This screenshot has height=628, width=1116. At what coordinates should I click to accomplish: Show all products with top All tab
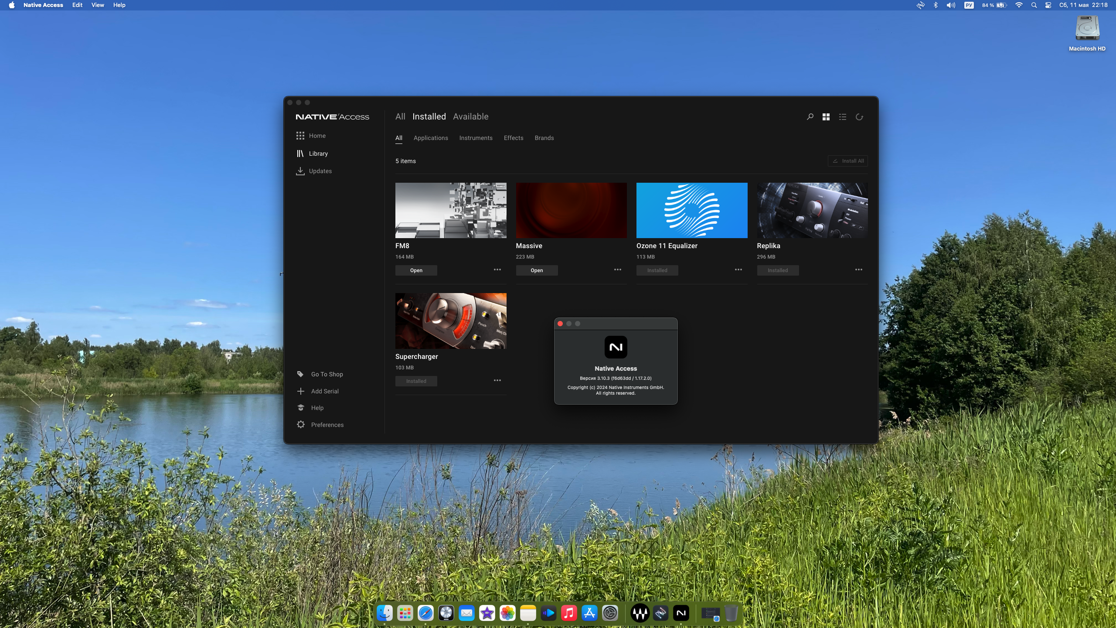pos(400,116)
